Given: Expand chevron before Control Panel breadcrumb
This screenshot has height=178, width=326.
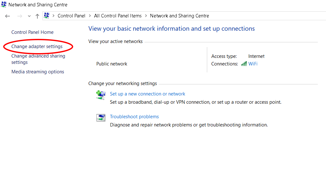Looking at the screenshot, I should tap(54, 16).
